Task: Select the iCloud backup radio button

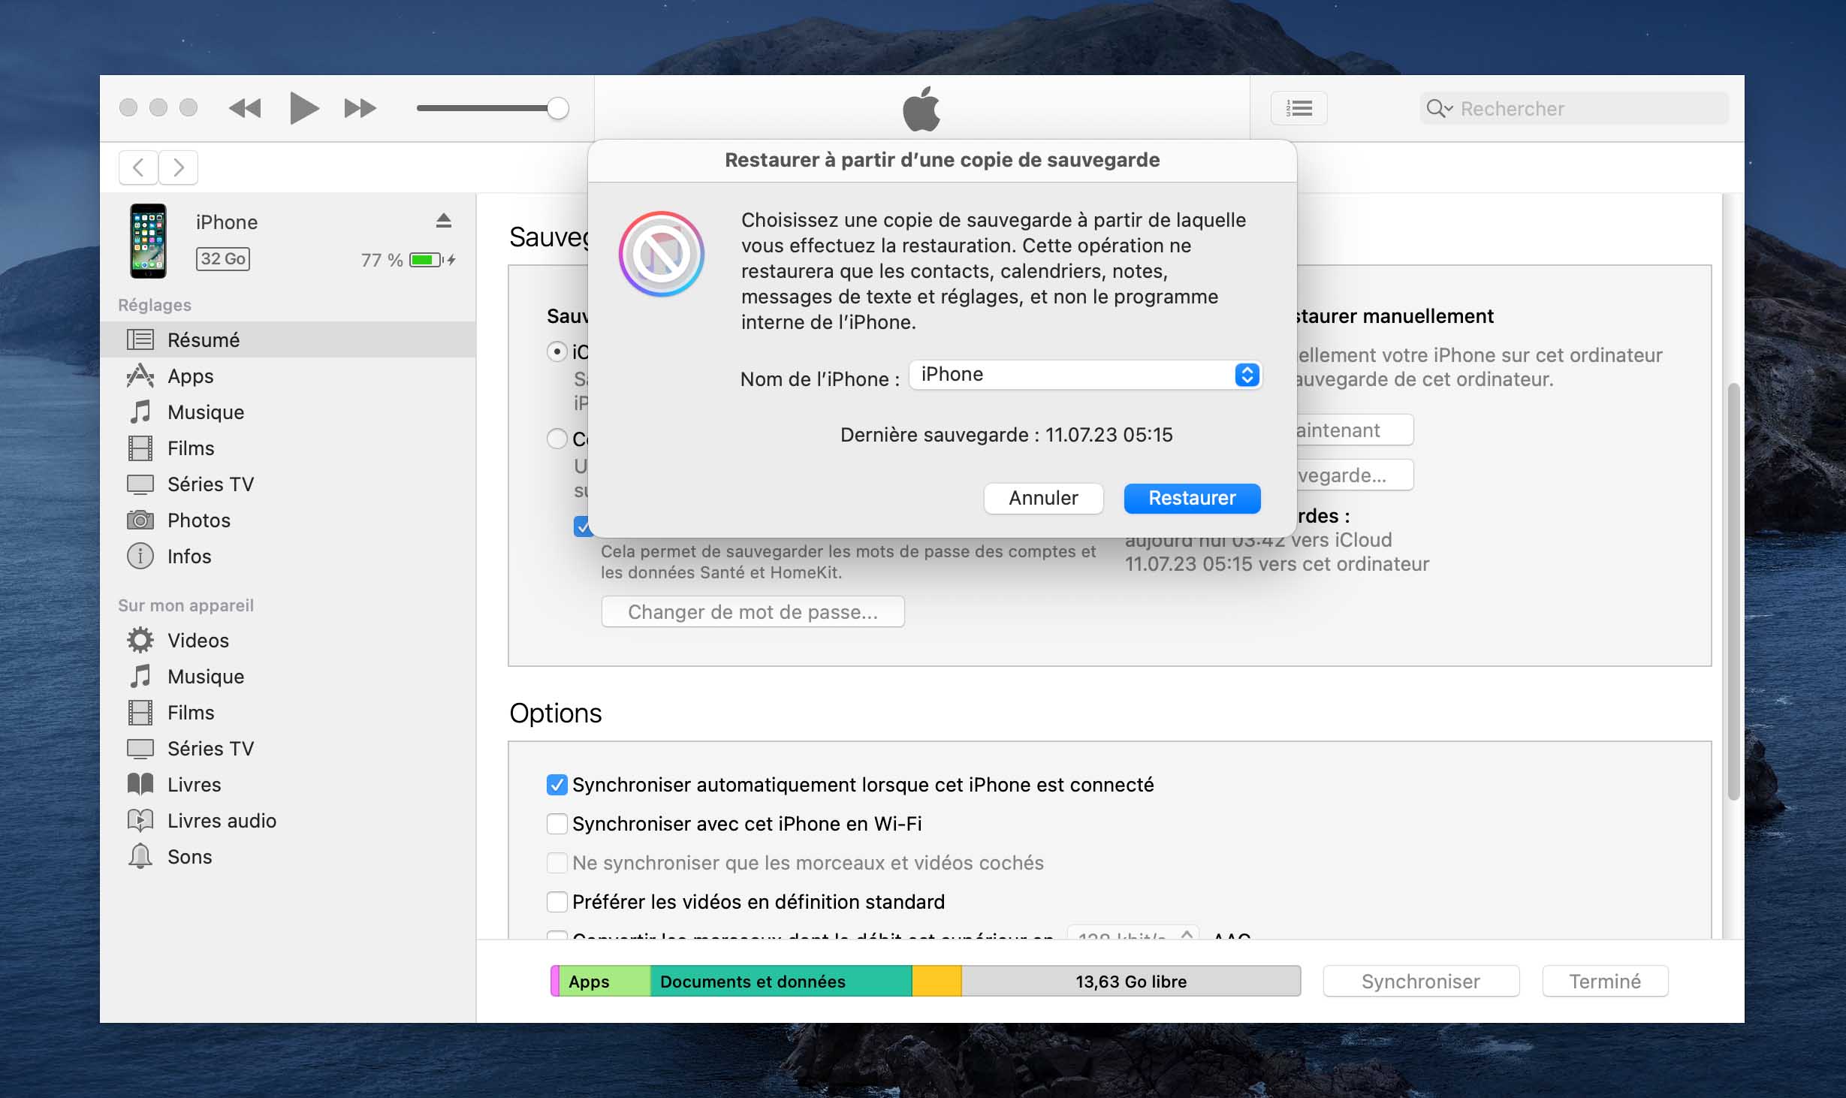Action: coord(557,351)
